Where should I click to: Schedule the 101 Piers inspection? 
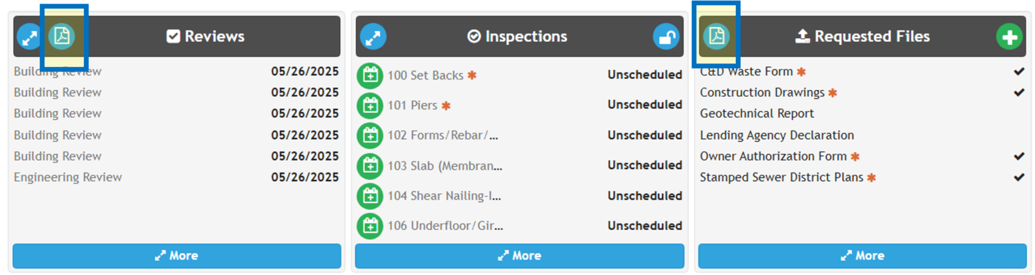(370, 106)
